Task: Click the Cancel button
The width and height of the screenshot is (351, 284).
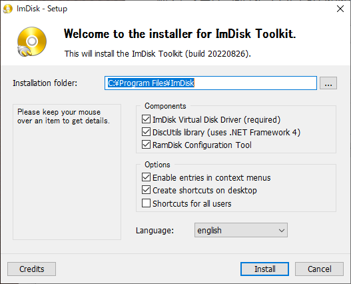Action: pyautogui.click(x=319, y=269)
